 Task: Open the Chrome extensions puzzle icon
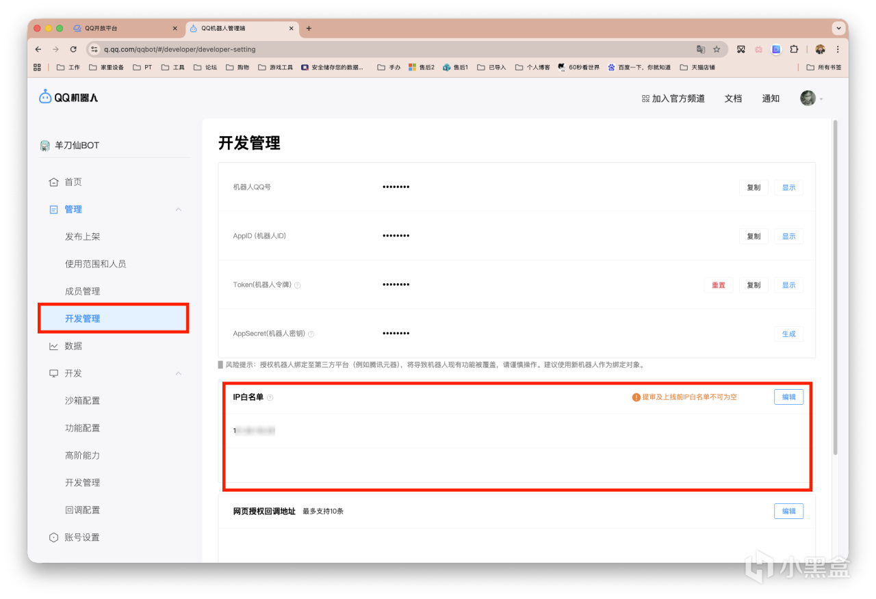(x=794, y=49)
